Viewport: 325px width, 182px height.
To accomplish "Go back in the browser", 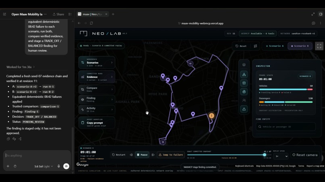I will pyautogui.click(x=79, y=23).
